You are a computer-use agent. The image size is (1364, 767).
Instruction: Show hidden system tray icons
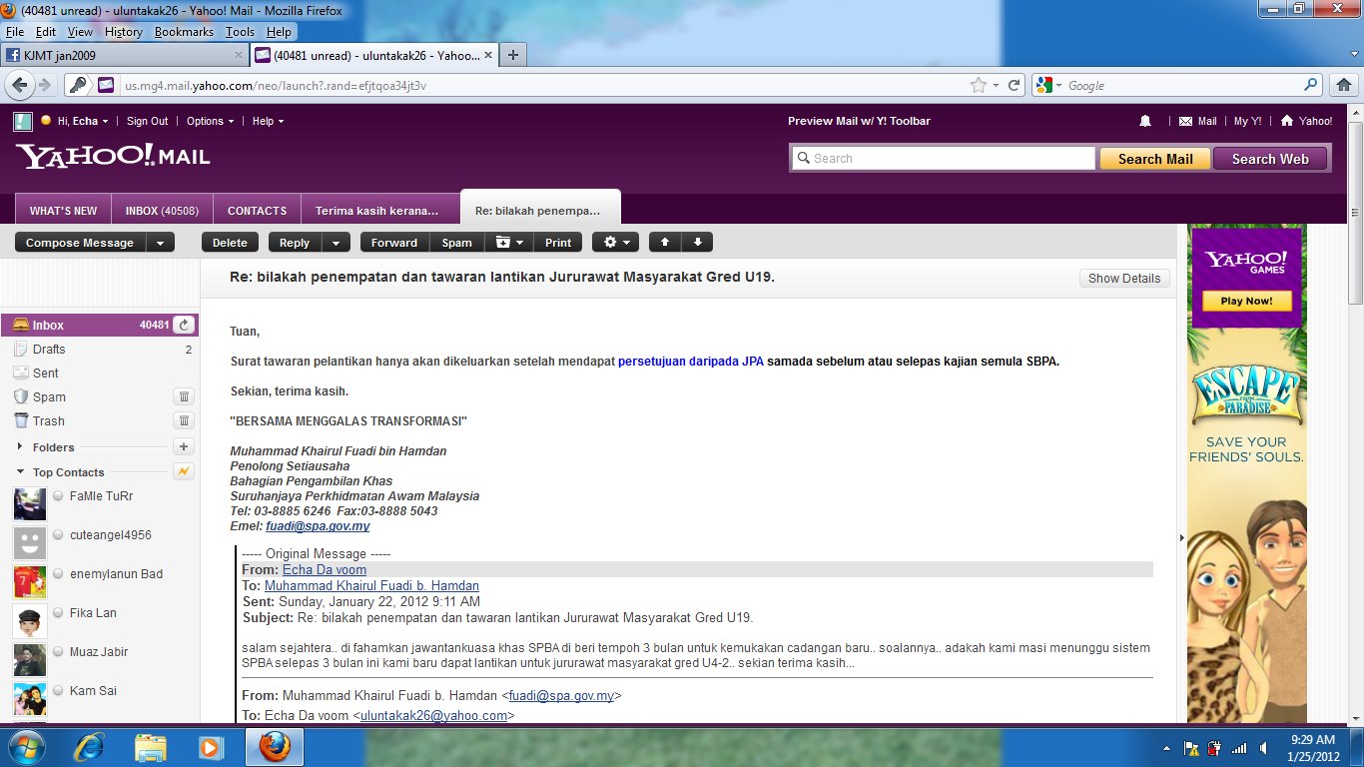click(1167, 748)
